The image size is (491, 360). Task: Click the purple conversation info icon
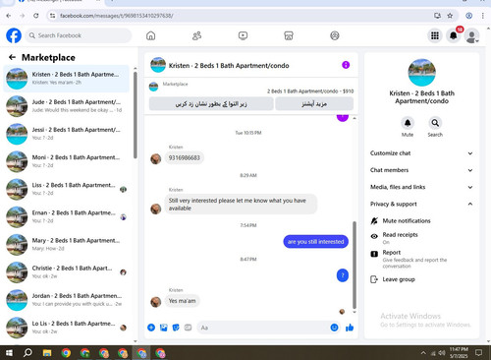[346, 65]
